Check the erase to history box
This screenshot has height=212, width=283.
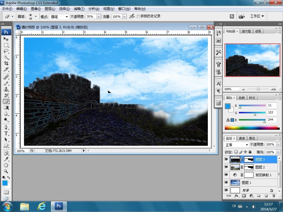[x=138, y=16]
